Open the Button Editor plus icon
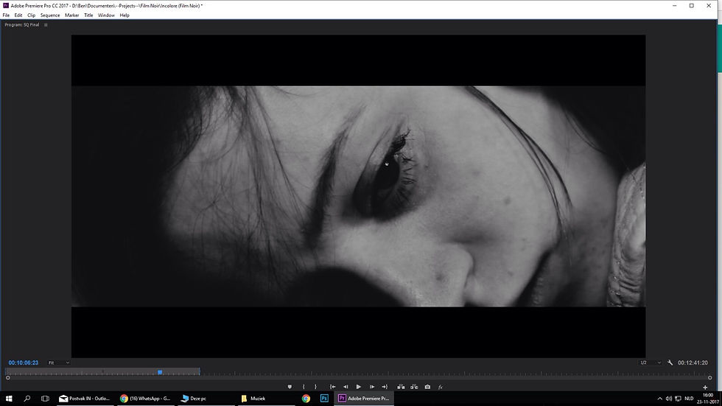Viewport: 722px width, 406px height. (705, 387)
